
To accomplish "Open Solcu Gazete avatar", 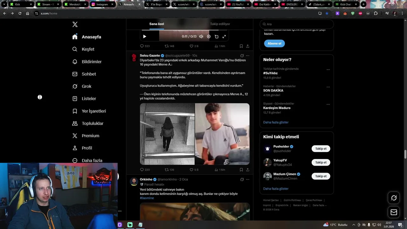I will point(134,58).
